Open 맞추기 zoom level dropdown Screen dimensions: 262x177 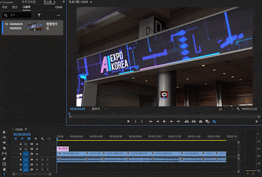[99, 109]
